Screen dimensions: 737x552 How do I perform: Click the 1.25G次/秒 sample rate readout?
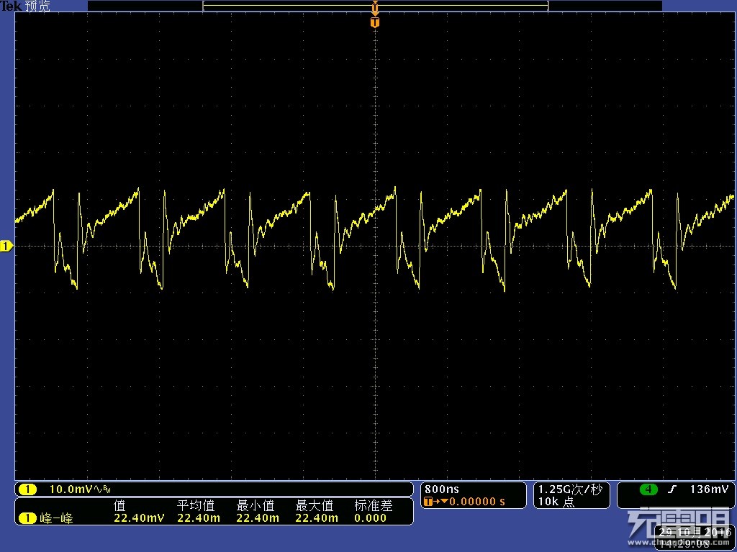(x=569, y=489)
